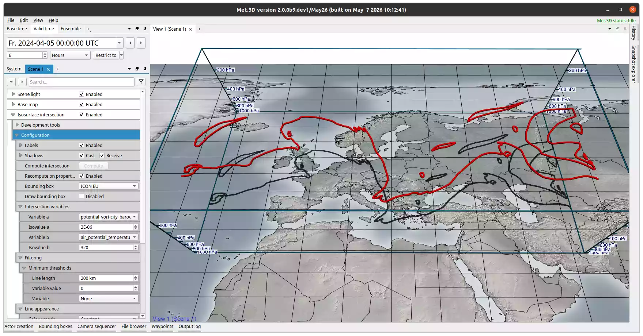The image size is (643, 336).
Task: Toggle Labels Enabled checkbox
Action: pos(82,145)
